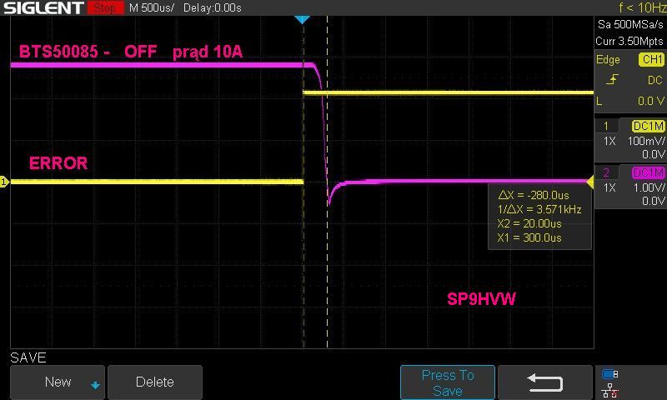Select the Edge trigger type label
Screen dimensions: 667x400
pos(608,59)
